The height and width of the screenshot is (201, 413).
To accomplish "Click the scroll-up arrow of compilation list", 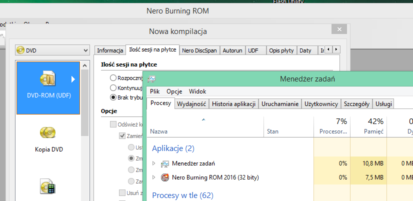I will 84,65.
